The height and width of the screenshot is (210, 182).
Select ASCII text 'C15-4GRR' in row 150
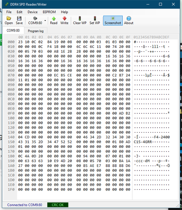(x=143, y=142)
